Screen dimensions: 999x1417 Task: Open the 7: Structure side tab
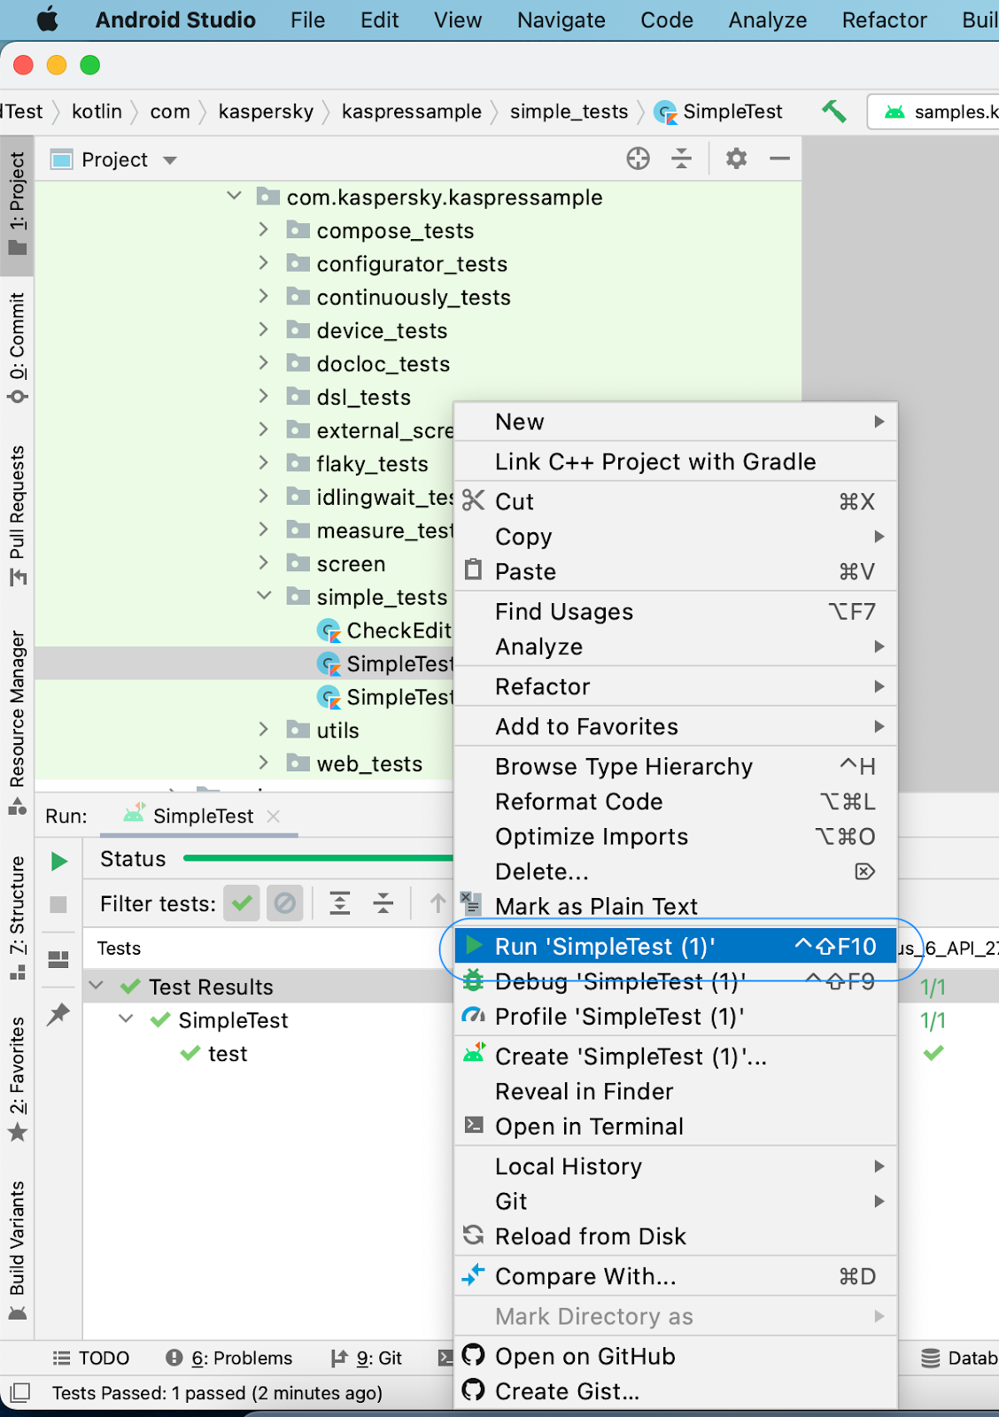17,918
